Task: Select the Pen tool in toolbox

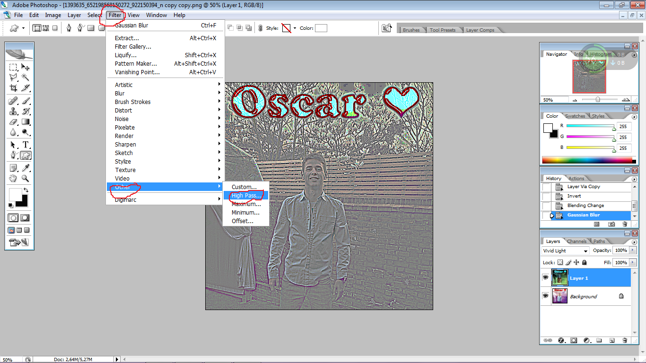Action: pyautogui.click(x=13, y=155)
